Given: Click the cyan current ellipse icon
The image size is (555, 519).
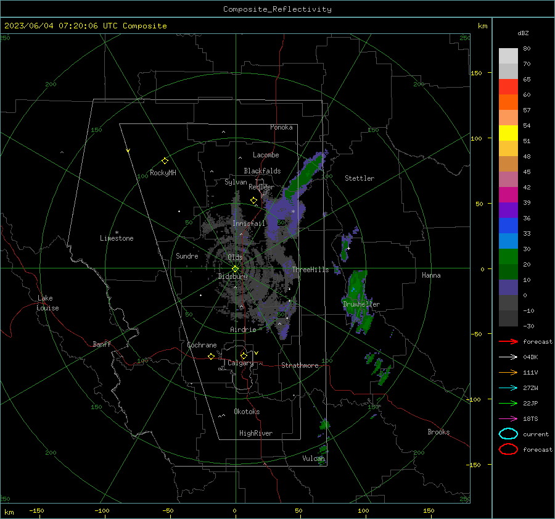Looking at the screenshot, I should point(508,434).
